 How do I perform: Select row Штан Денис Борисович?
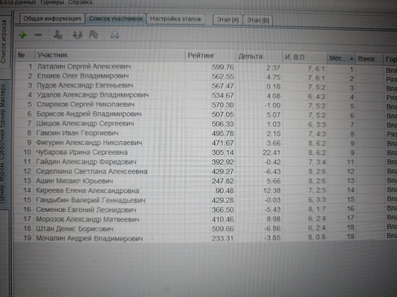[x=205, y=228]
